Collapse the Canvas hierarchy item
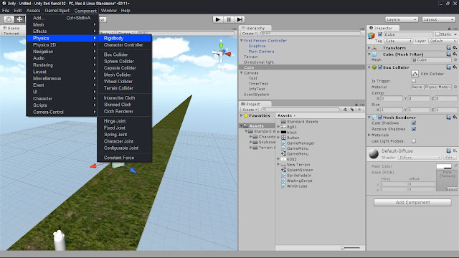 pyautogui.click(x=242, y=73)
